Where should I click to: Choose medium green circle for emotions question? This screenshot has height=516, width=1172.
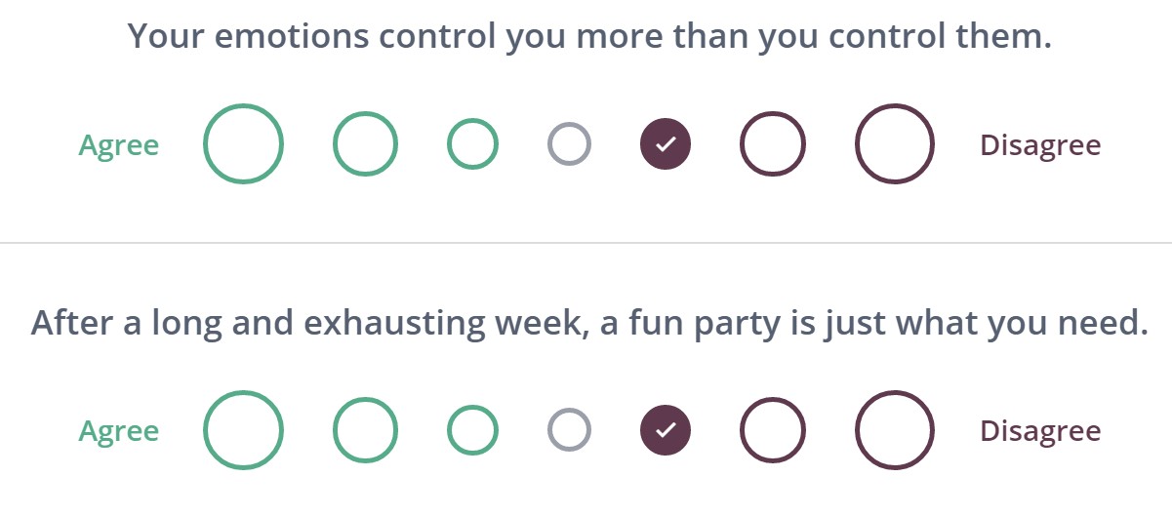pos(366,144)
